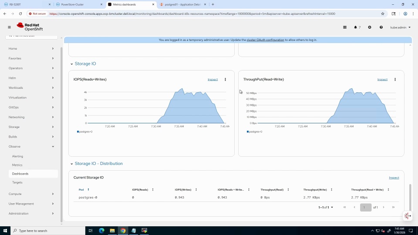Viewport: 418px width, 235px height.
Task: Bookmark this page with the star icon
Action: click(x=383, y=13)
